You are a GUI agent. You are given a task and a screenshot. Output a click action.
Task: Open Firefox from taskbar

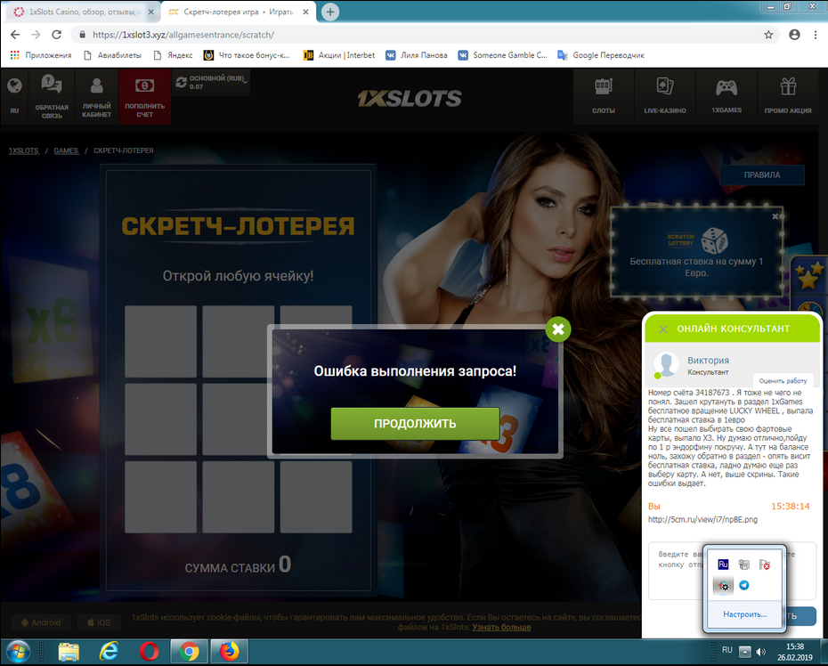[x=229, y=652]
